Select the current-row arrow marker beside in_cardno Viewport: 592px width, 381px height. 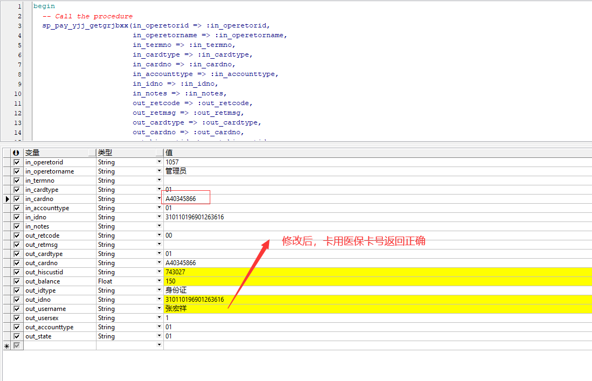click(x=7, y=199)
